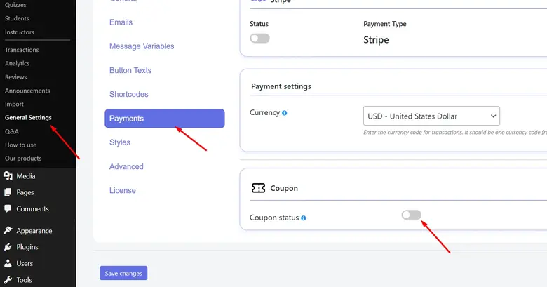Click the Currency info icon
The height and width of the screenshot is (287, 547).
284,113
